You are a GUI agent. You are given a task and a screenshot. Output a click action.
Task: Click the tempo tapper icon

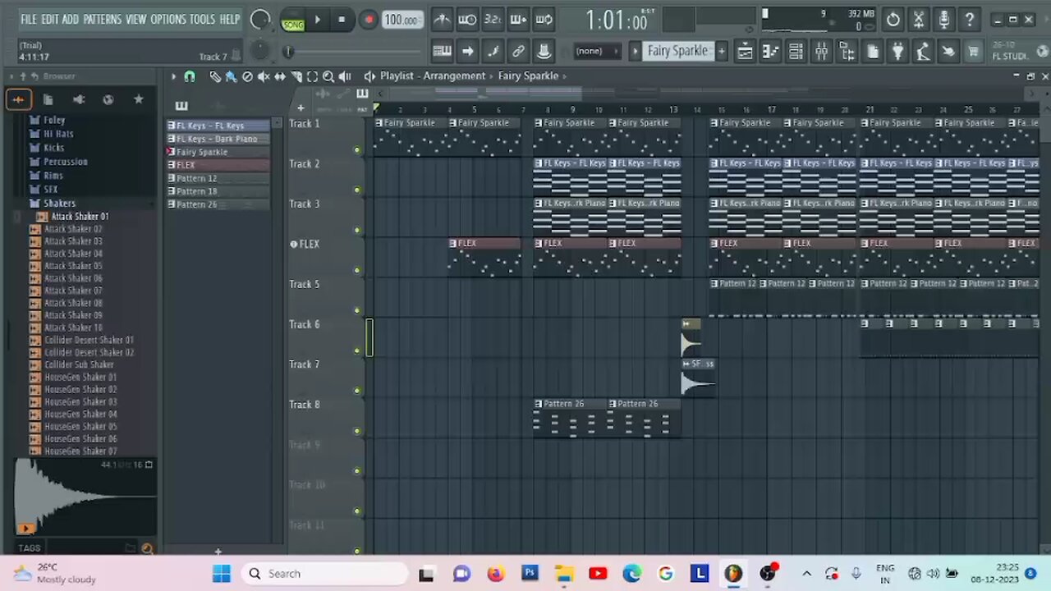(923, 52)
